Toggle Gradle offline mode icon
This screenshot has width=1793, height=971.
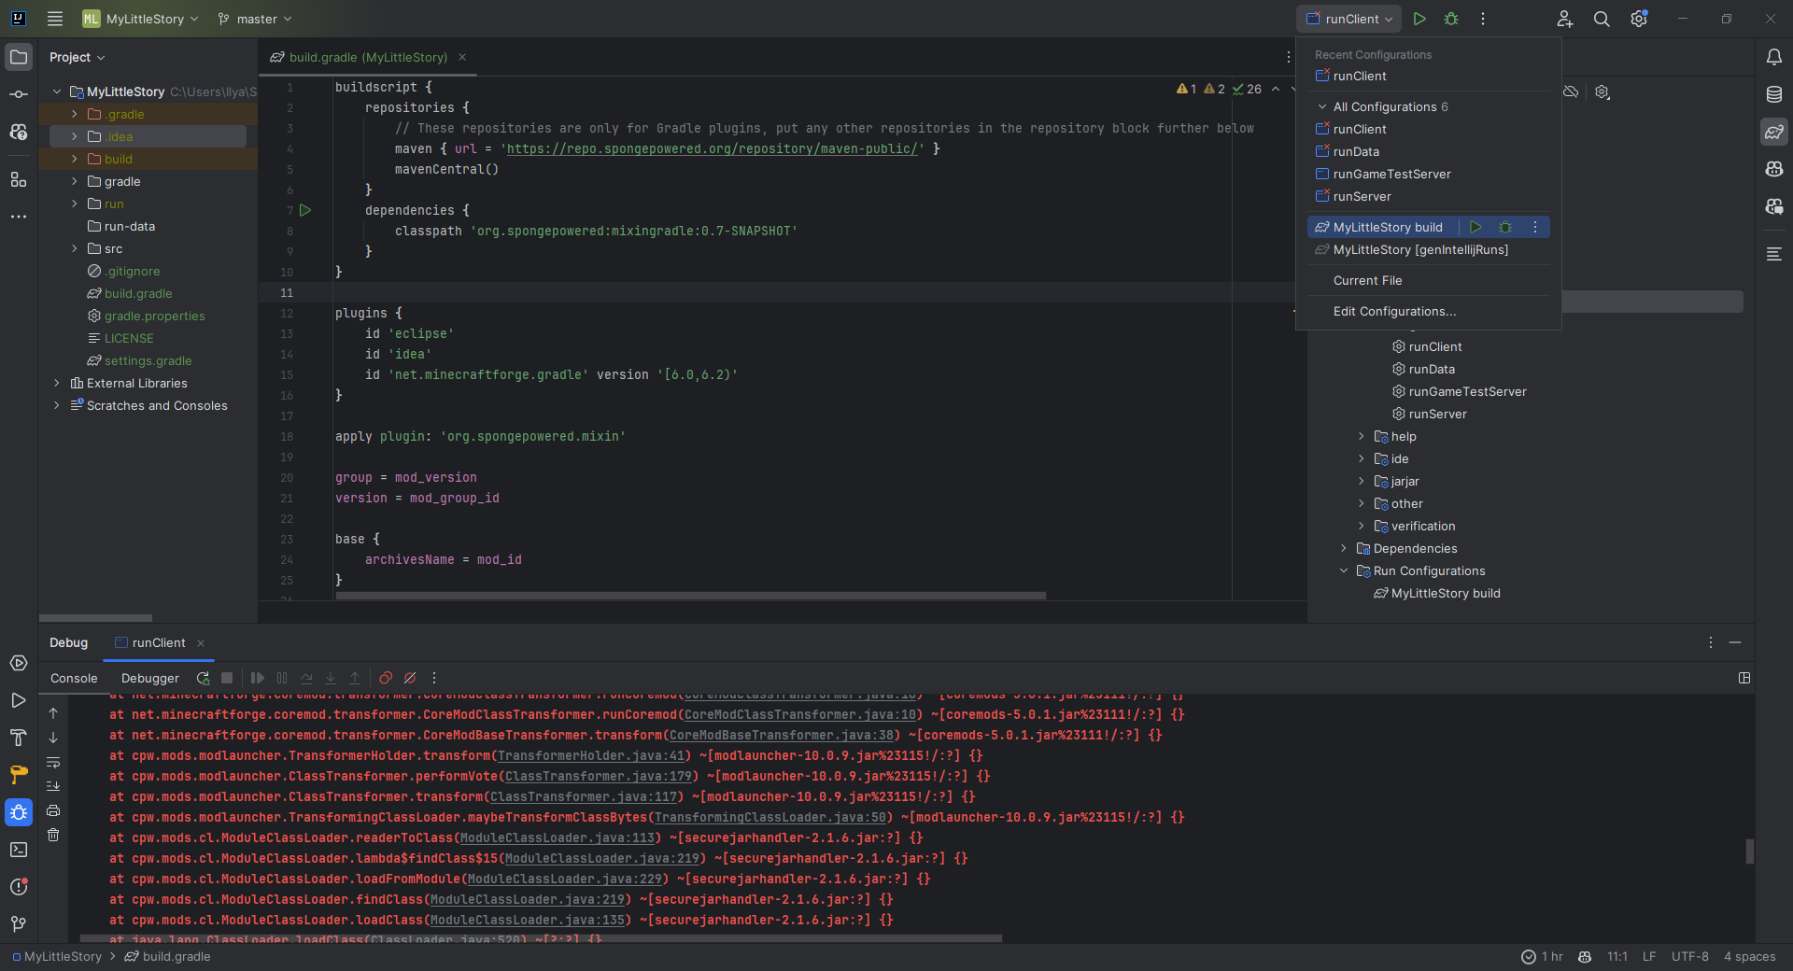pos(1571,91)
